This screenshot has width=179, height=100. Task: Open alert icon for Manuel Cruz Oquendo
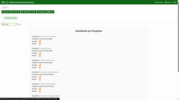pos(40,44)
